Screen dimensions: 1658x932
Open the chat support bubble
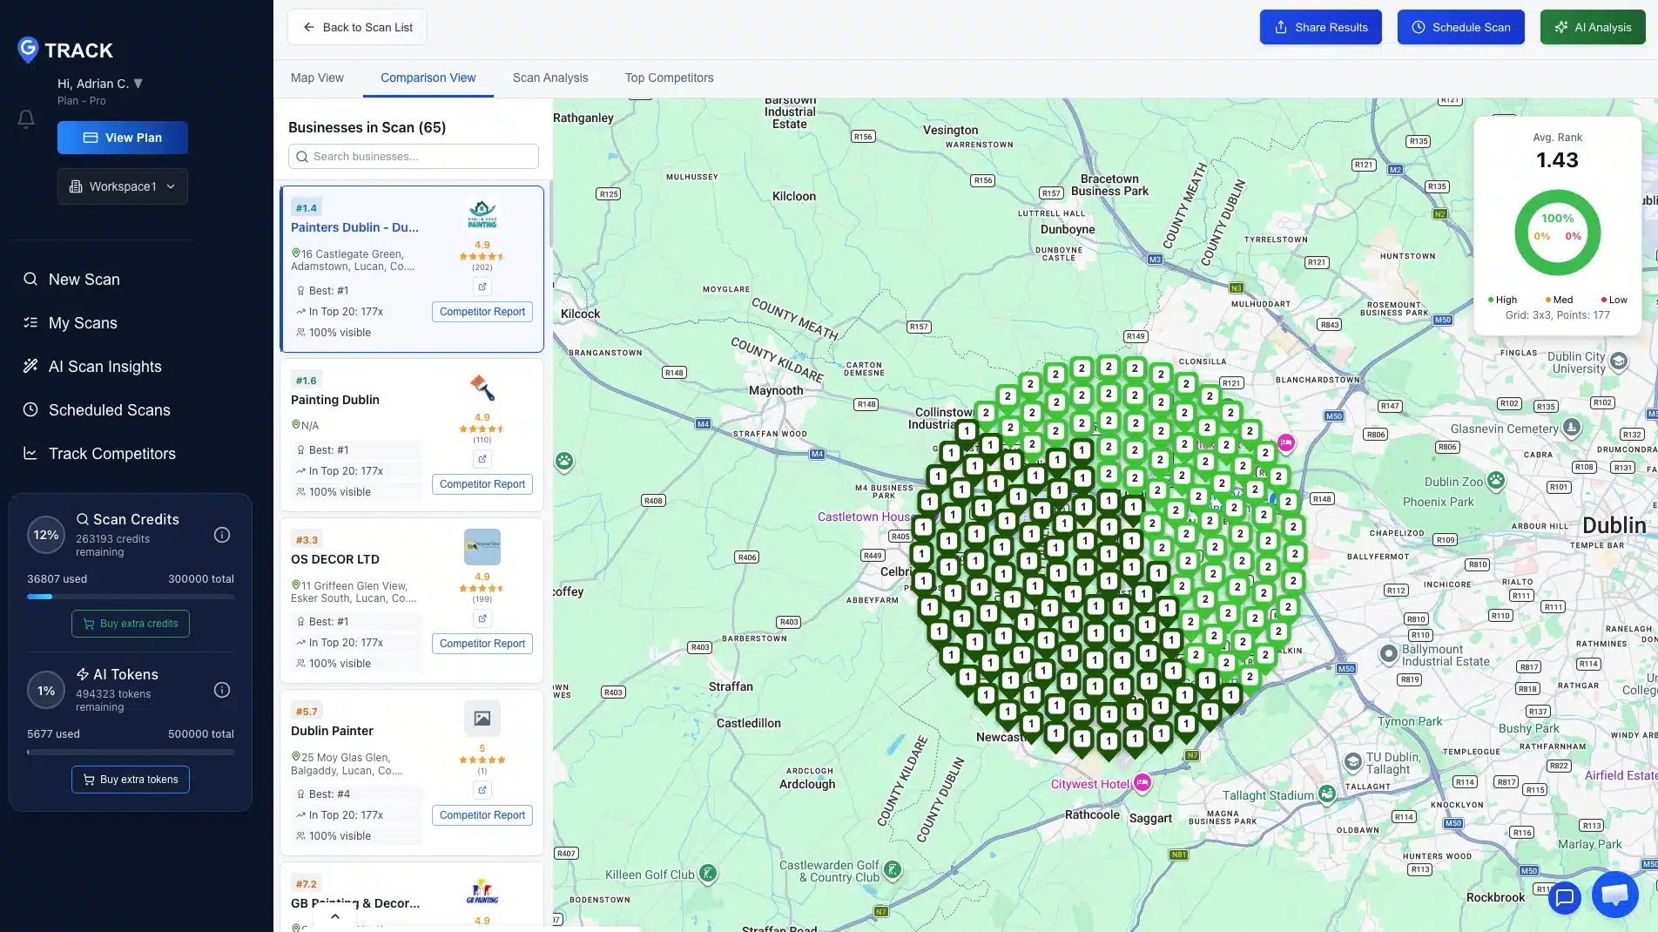pos(1614,895)
